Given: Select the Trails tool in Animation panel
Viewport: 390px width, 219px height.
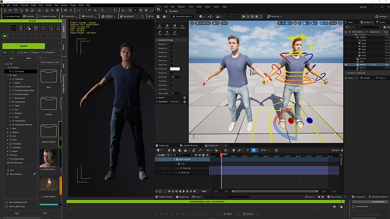Looking at the screenshot, I should pyautogui.click(x=159, y=33).
